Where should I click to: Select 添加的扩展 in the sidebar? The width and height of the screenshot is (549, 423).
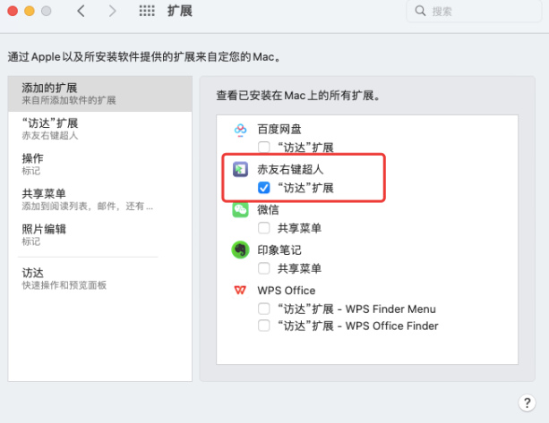coord(99,93)
